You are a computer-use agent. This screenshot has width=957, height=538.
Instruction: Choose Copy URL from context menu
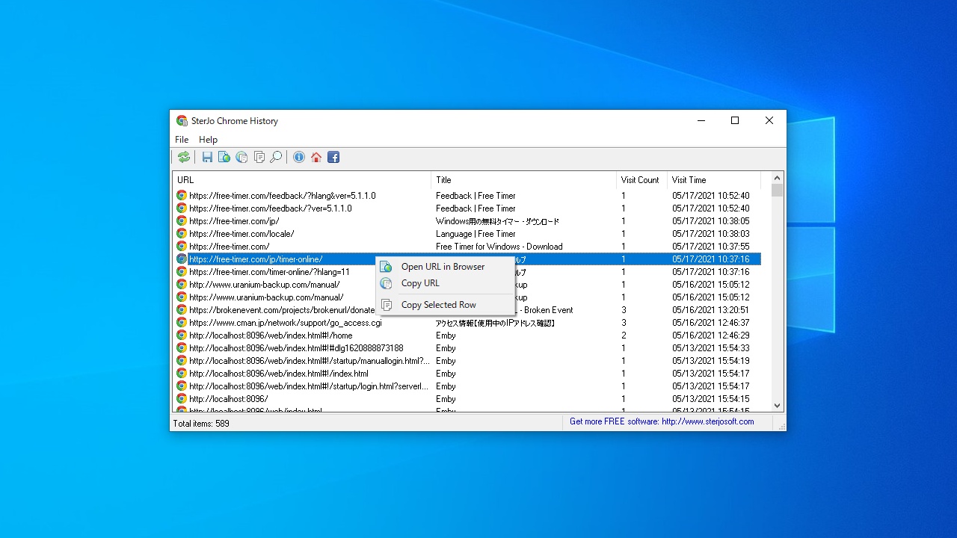click(445, 283)
